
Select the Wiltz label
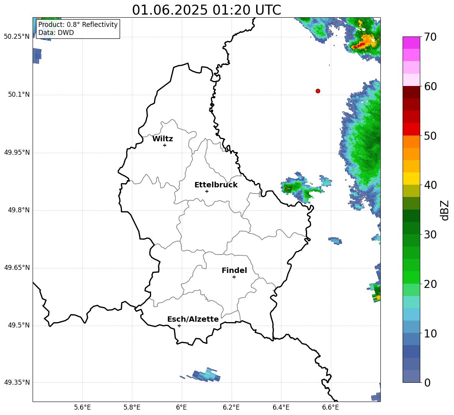pyautogui.click(x=163, y=139)
